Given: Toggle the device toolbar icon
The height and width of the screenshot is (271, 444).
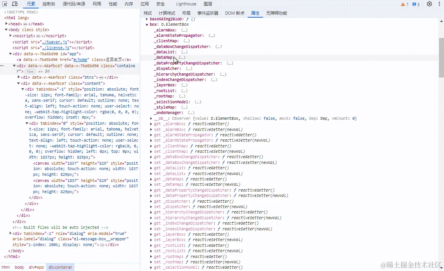Looking at the screenshot, I should pos(15,4).
